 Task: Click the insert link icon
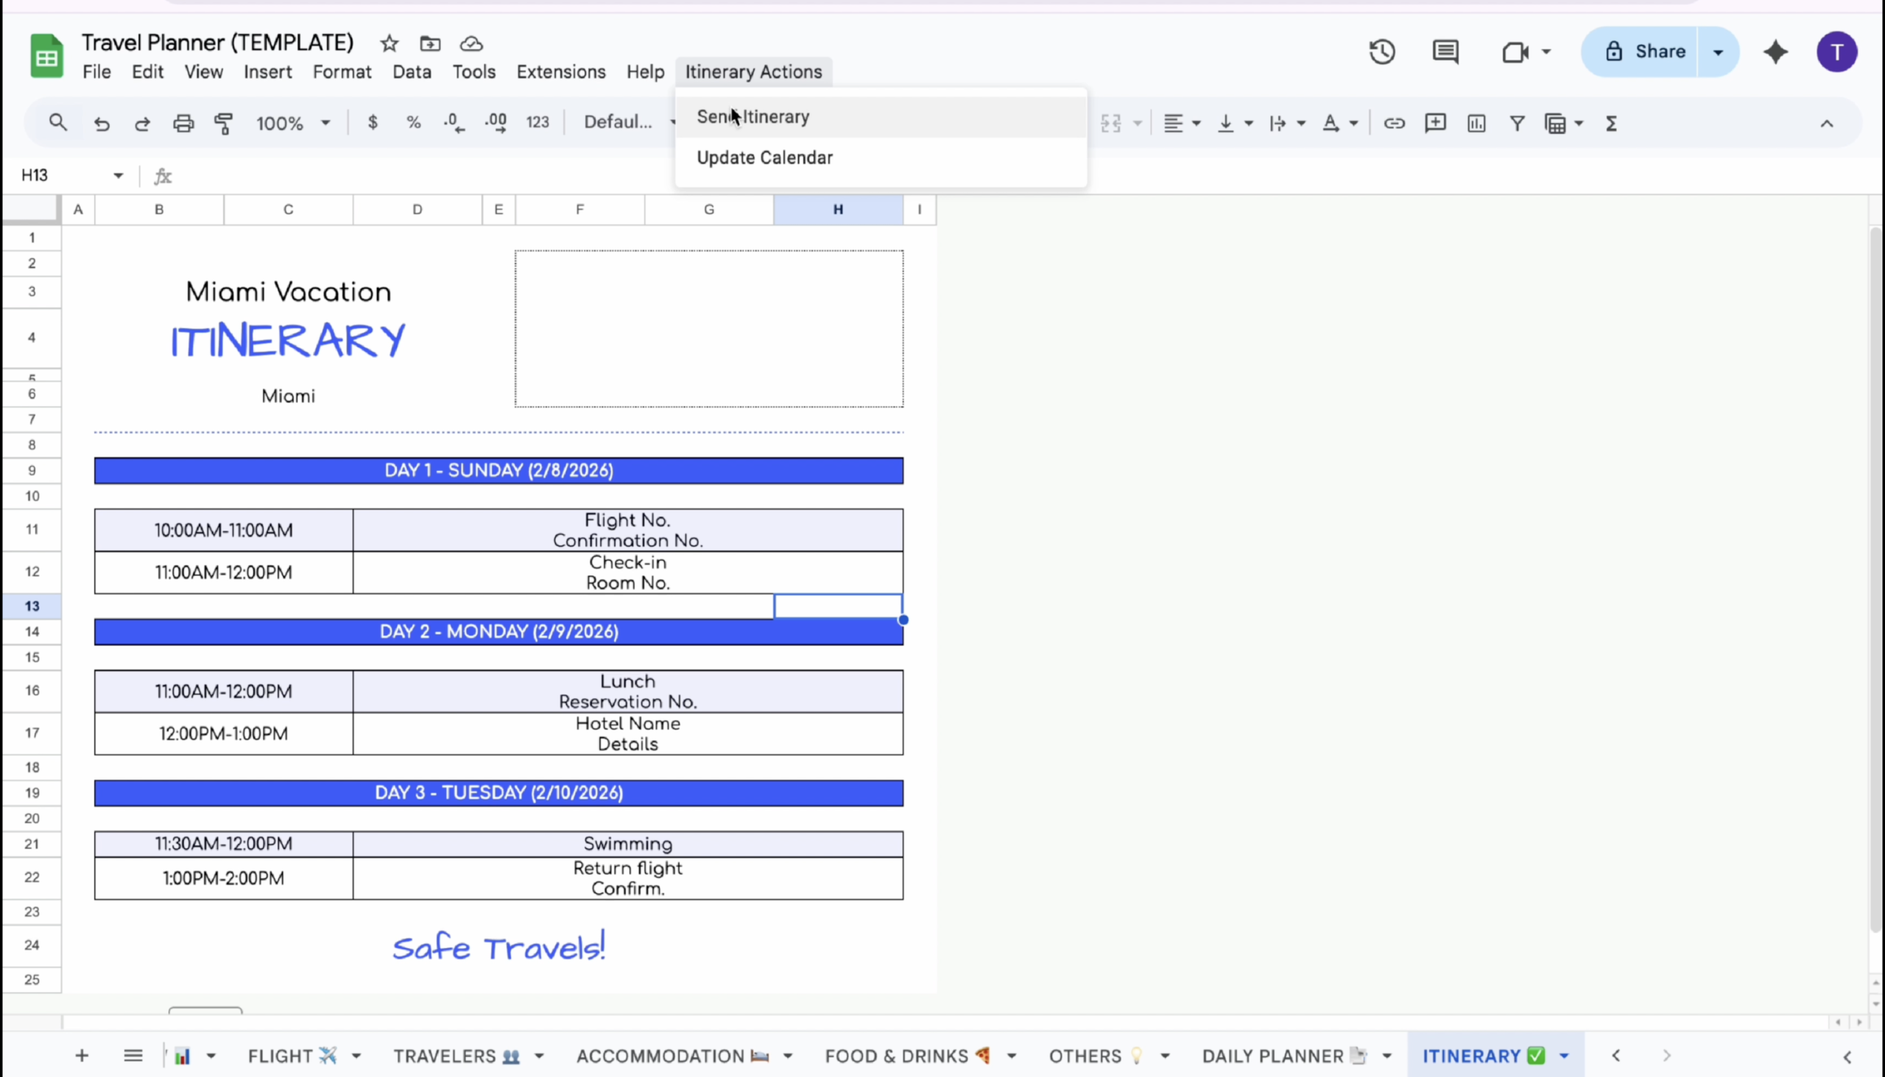[x=1394, y=124]
